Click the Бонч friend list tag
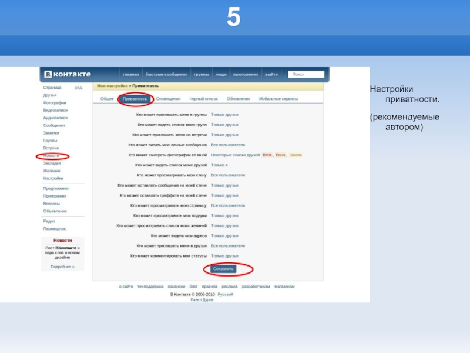The height and width of the screenshot is (353, 470). (x=281, y=155)
